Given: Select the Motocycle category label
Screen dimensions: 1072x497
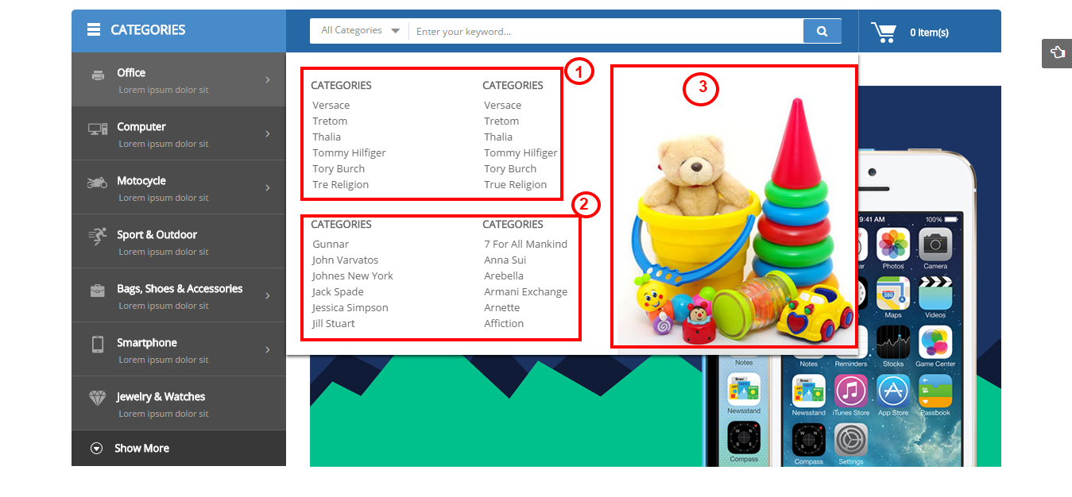Looking at the screenshot, I should point(142,180).
